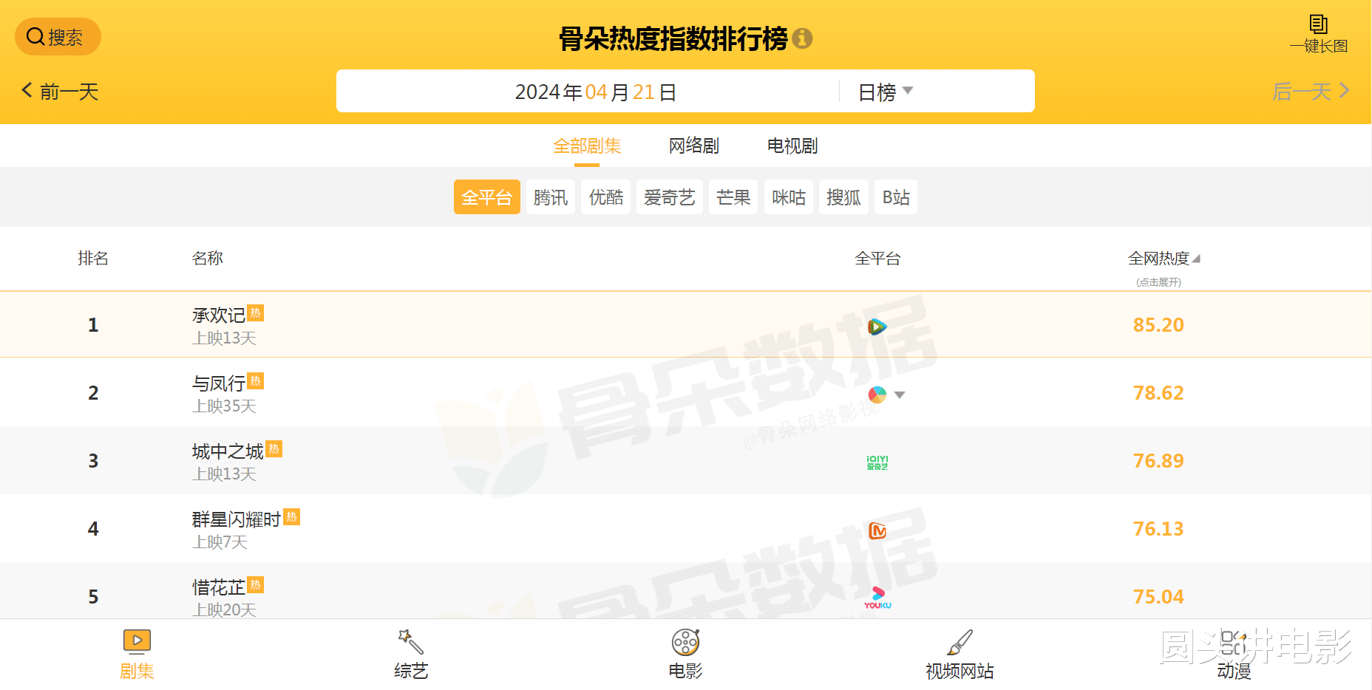Open the 动漫 bottom navigation tab

coord(1234,655)
